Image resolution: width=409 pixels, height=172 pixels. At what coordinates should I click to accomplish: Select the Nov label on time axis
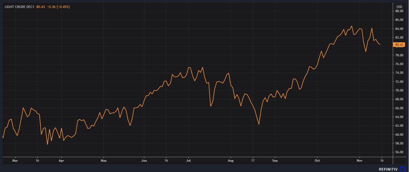[359, 161]
